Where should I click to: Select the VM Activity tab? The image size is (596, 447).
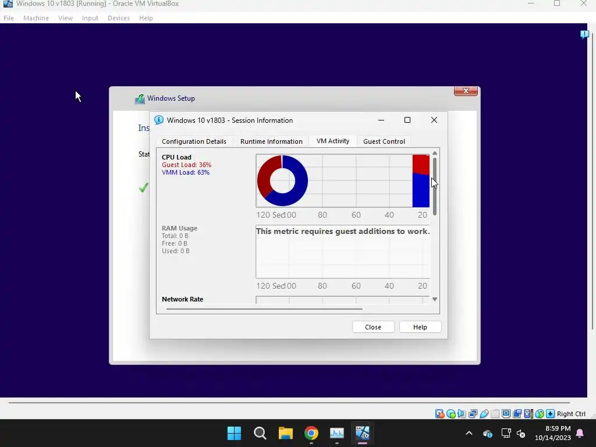[332, 141]
